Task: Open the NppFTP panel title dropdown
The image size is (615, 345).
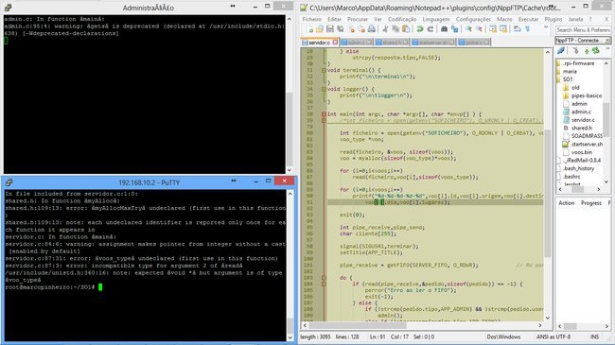Action: (607, 41)
